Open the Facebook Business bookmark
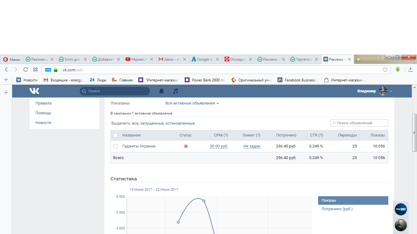Image resolution: width=417 pixels, height=234 pixels. tap(298, 80)
